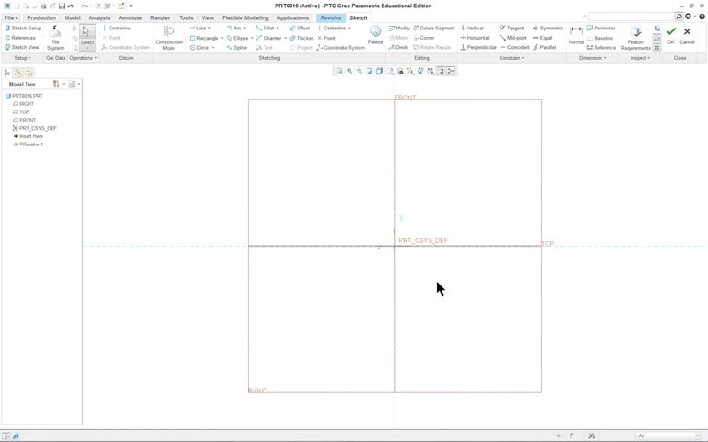The image size is (708, 442).
Task: Choose the Line sketch tool
Action: 198,28
